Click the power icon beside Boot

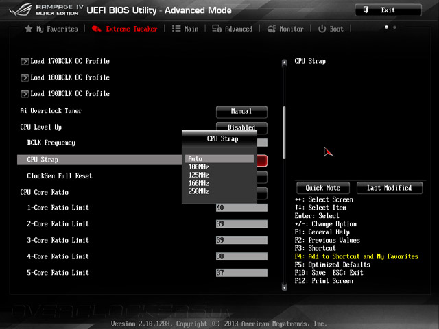coord(322,29)
